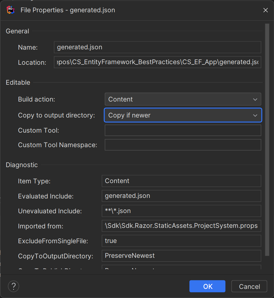Focus the Location path field
274x298 pixels.
point(157,62)
